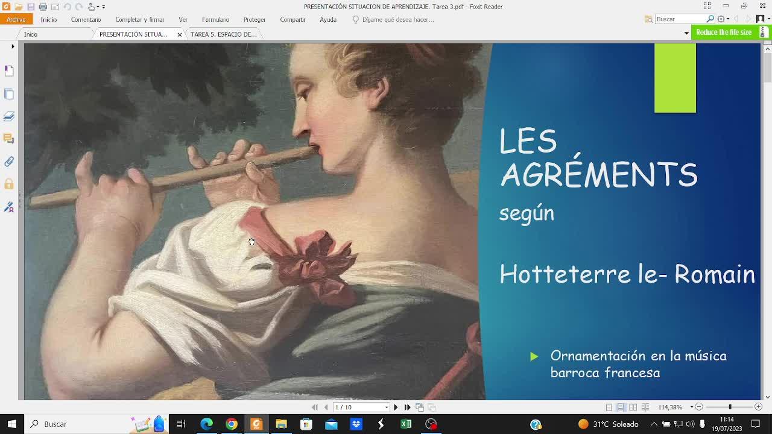The width and height of the screenshot is (772, 434).
Task: Open a file with the folder icon
Action: [19, 7]
